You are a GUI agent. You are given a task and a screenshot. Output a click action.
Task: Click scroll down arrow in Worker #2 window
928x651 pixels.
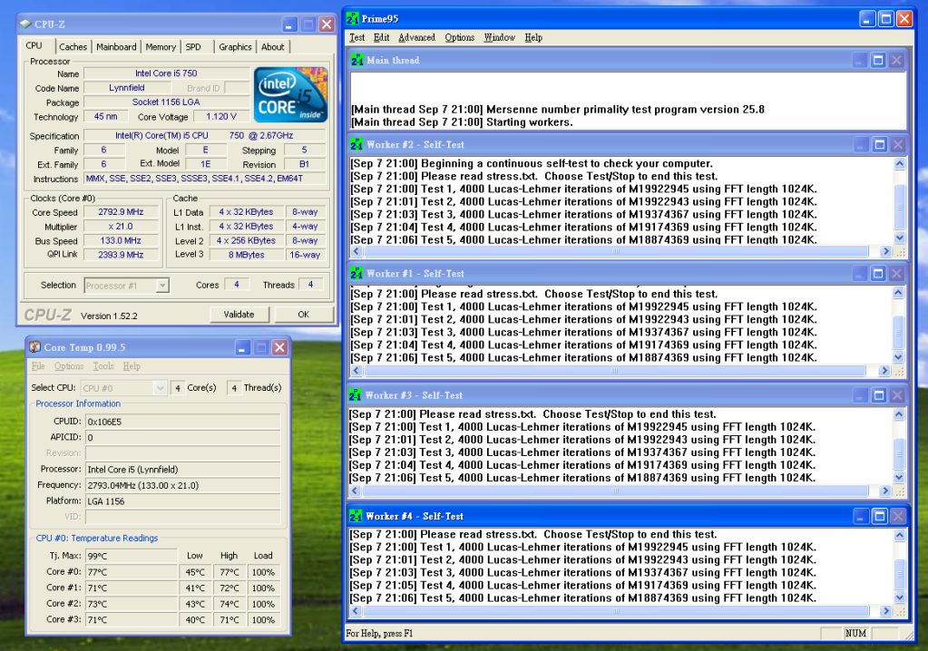[900, 238]
